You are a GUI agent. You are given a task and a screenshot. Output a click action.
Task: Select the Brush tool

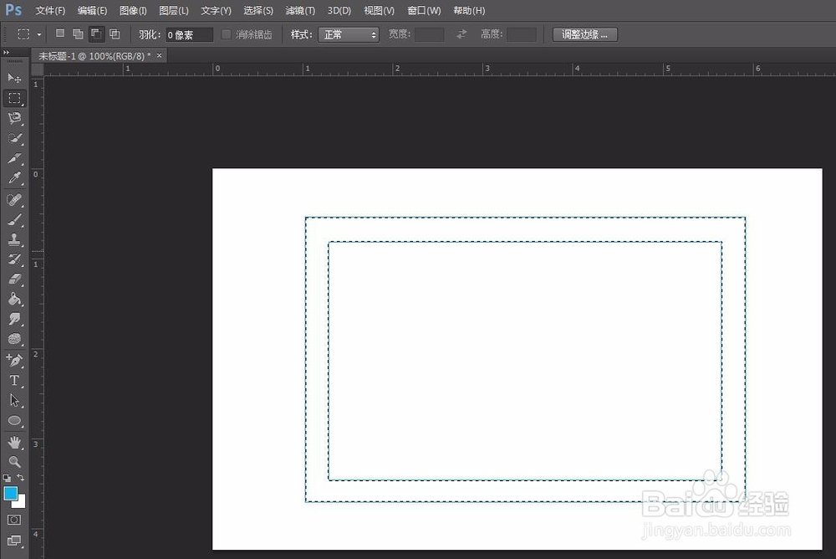pos(14,219)
